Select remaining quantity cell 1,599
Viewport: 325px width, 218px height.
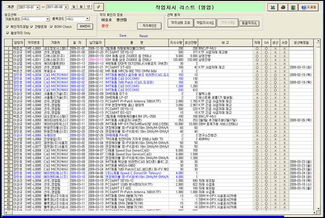click(191, 154)
